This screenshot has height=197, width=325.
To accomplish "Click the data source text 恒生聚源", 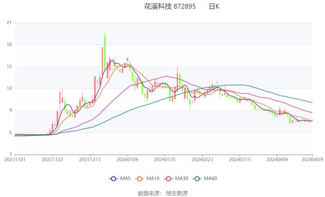I will [x=177, y=193].
